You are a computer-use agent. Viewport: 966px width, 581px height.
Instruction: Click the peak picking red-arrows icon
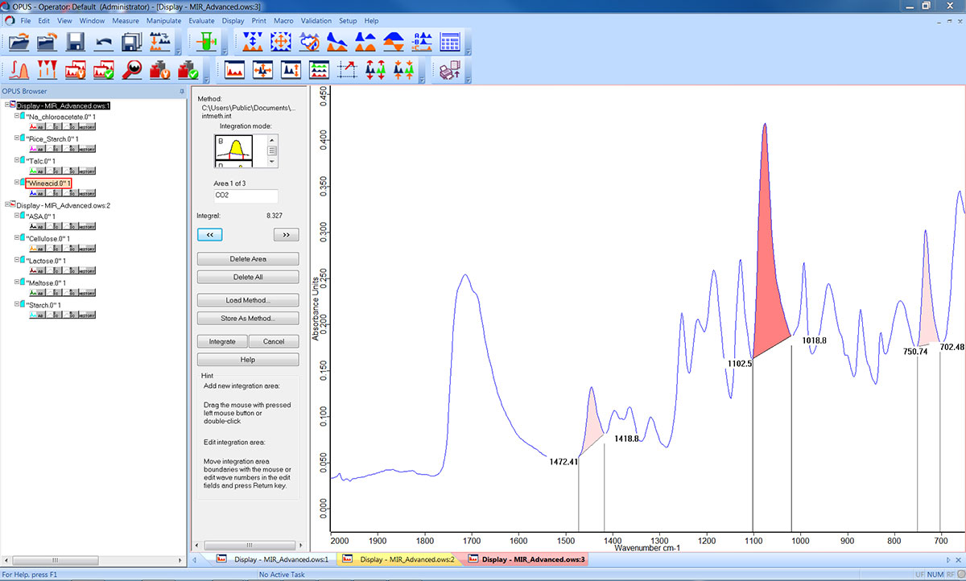pyautogui.click(x=48, y=70)
